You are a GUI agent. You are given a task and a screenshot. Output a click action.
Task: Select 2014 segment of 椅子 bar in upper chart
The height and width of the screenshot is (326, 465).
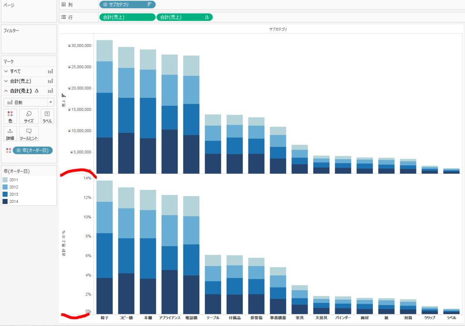[x=104, y=155]
